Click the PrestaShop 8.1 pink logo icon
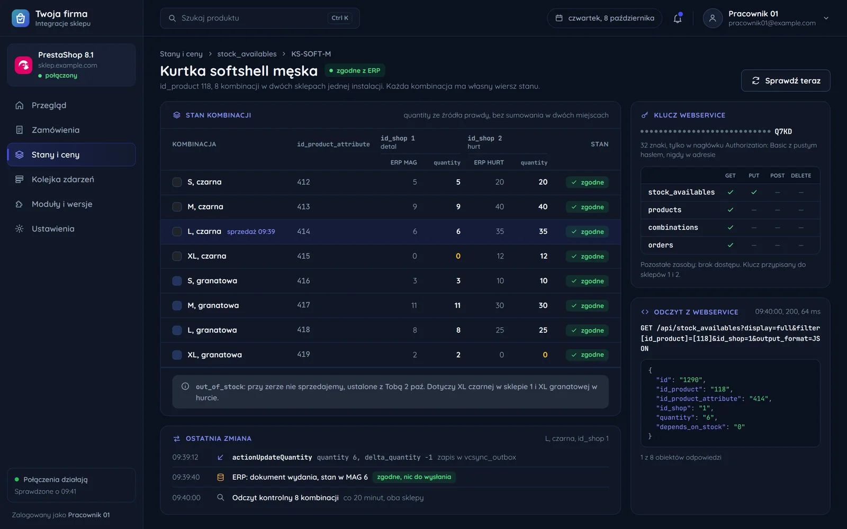The height and width of the screenshot is (529, 847). tap(23, 65)
